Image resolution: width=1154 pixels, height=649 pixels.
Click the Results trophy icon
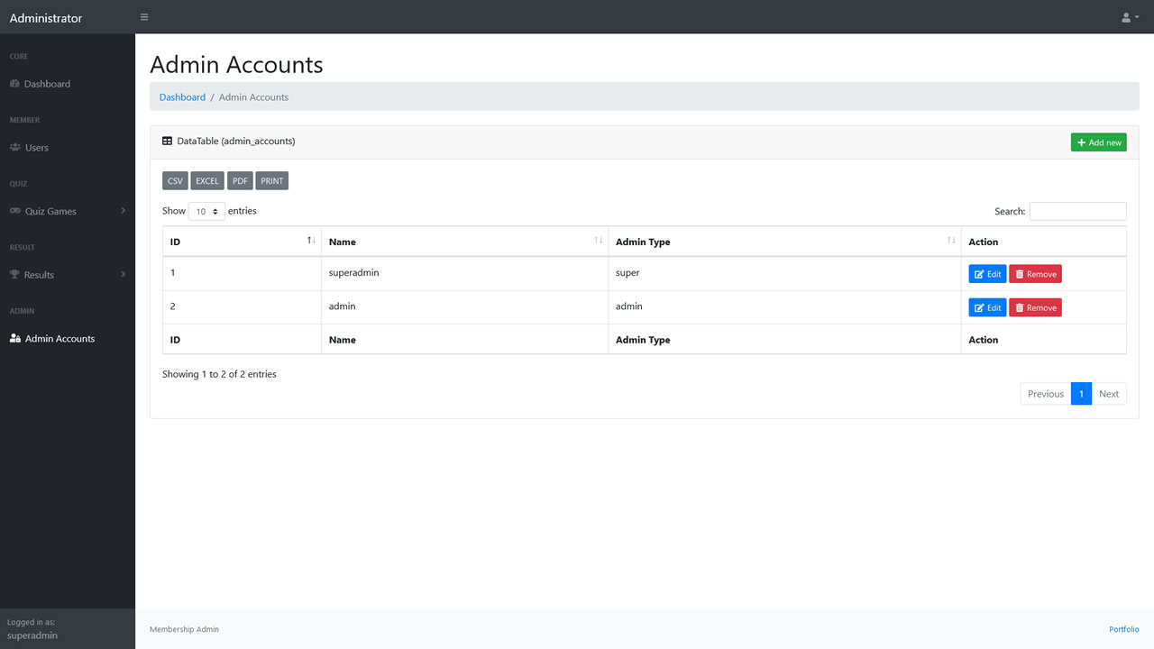tap(15, 274)
